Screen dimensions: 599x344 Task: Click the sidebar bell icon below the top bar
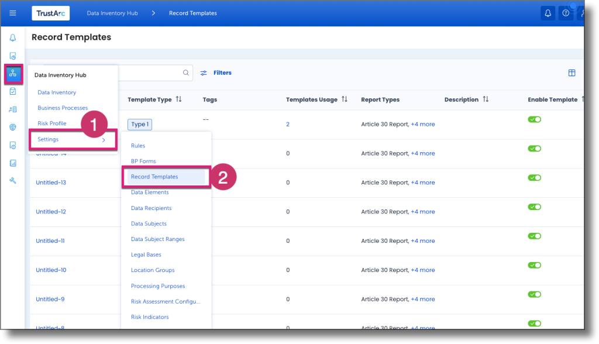(12, 37)
